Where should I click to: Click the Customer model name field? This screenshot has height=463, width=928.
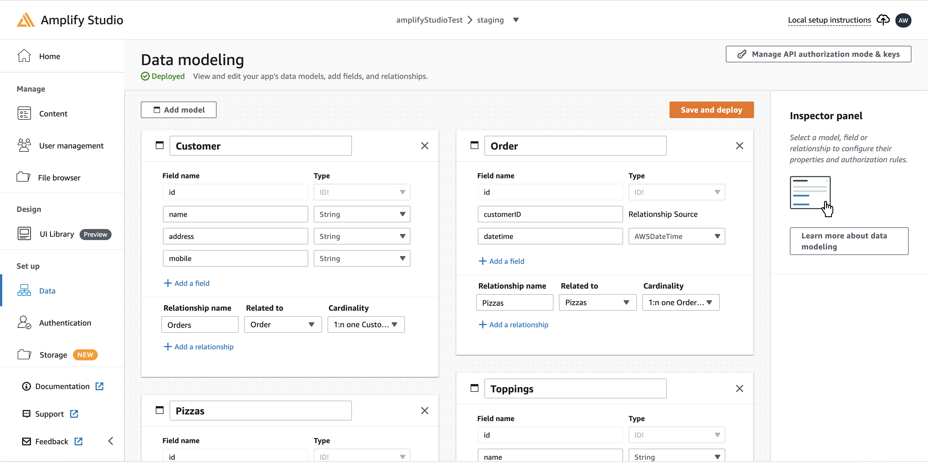(260, 146)
